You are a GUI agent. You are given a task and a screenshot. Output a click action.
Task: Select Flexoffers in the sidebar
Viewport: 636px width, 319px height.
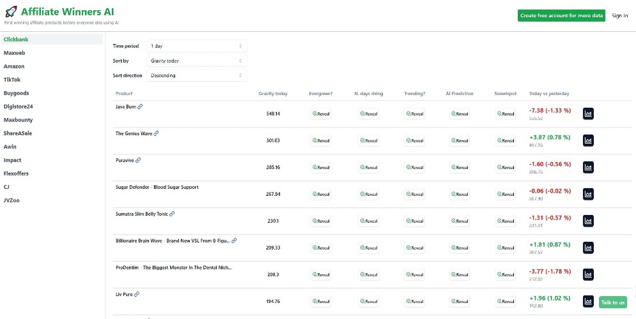point(16,174)
